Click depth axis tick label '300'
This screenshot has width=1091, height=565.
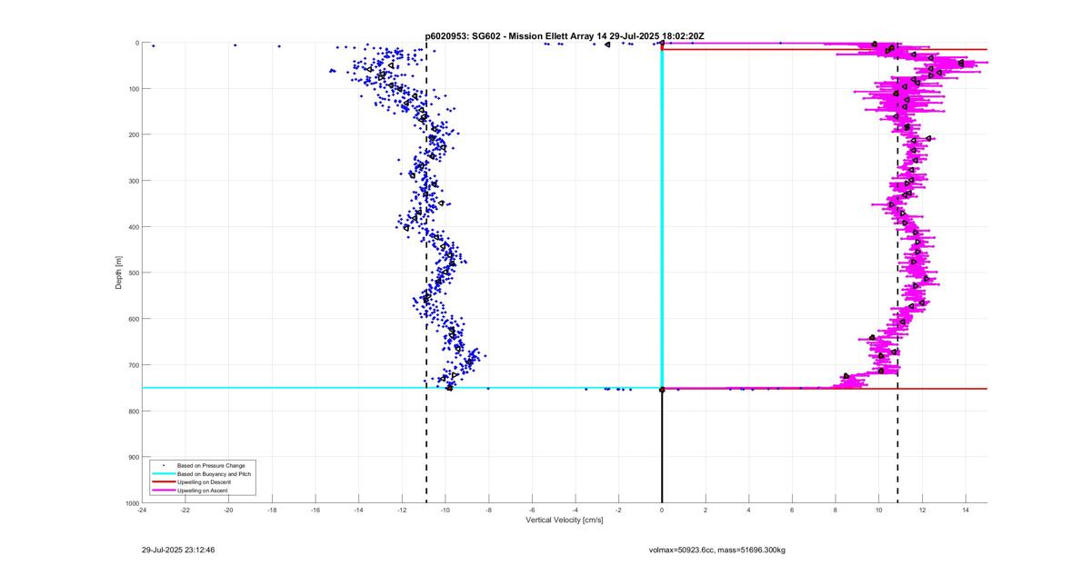click(133, 181)
